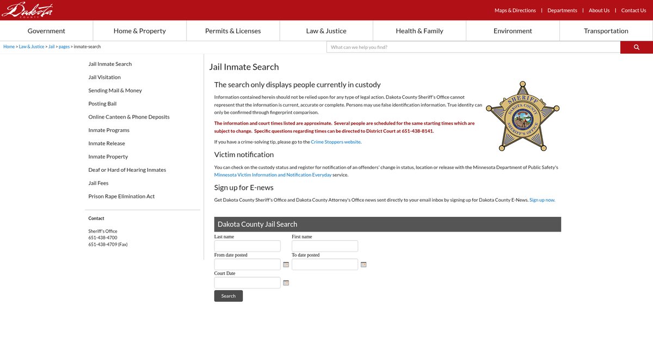Follow the Crime Stoppers website link

pyautogui.click(x=336, y=142)
